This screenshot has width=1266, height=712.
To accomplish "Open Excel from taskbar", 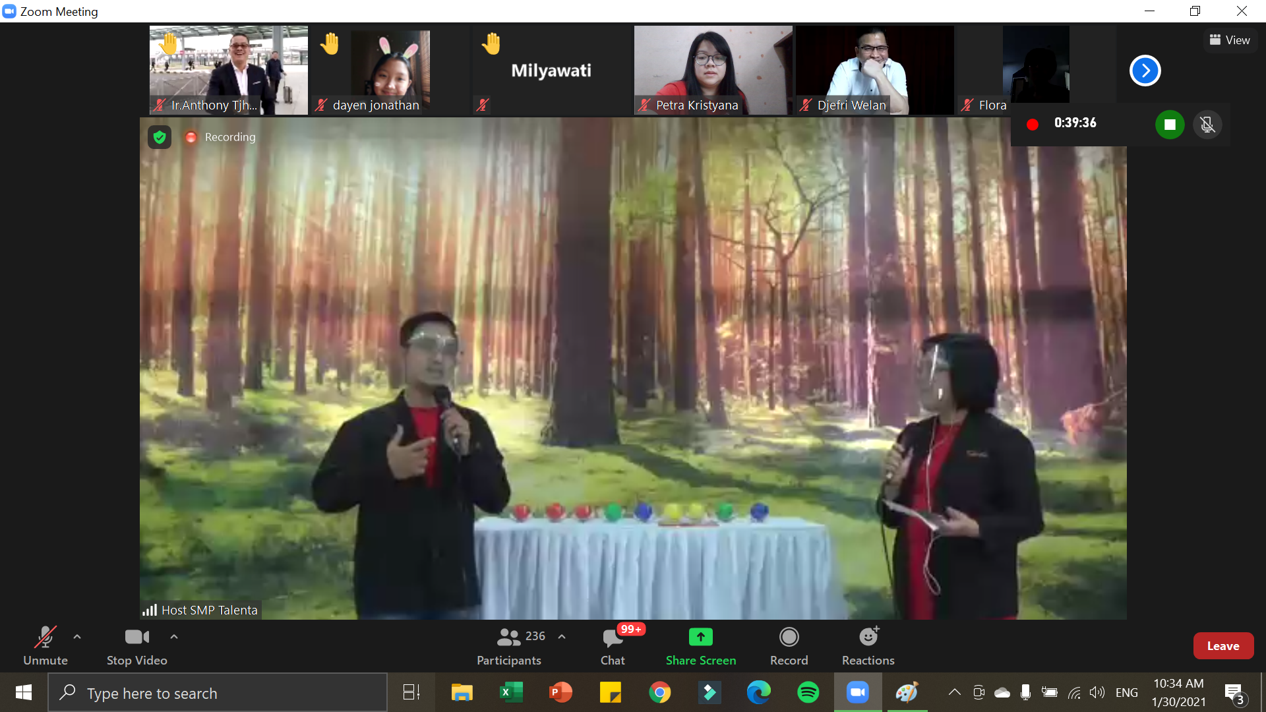I will click(511, 692).
